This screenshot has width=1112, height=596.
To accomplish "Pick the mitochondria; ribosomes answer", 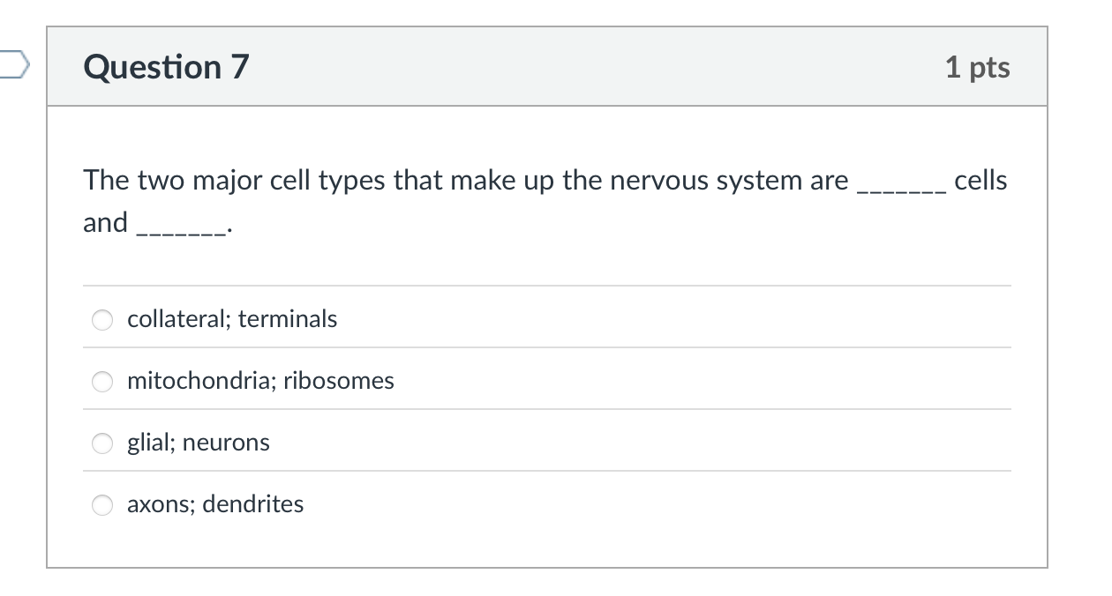I will pyautogui.click(x=102, y=382).
